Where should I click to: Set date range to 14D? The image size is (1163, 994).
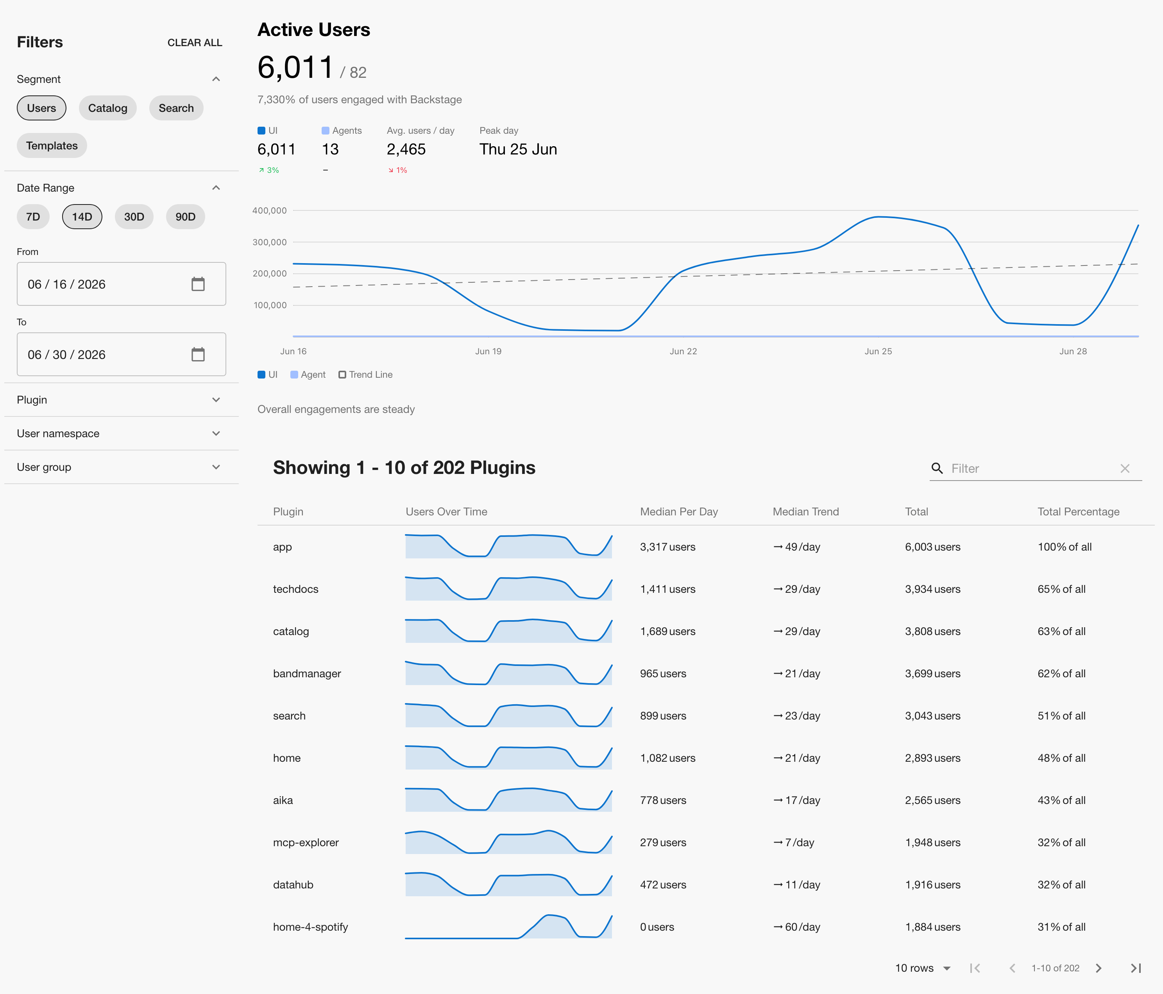(x=82, y=217)
